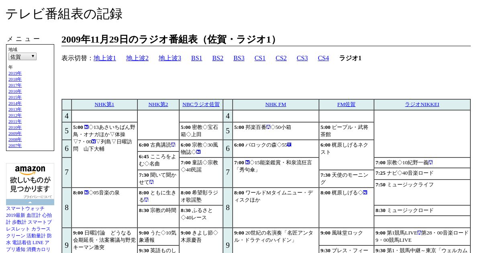482x253 pixels.
Task: Open the 地域 dropdown showing 佐賀
Action: pos(22,57)
